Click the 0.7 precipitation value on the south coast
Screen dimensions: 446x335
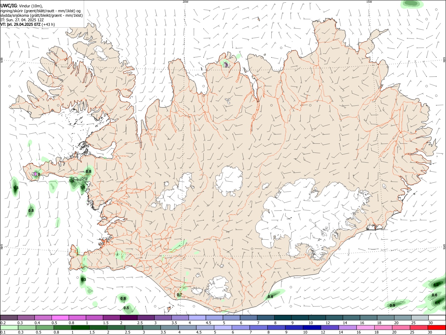point(179,295)
